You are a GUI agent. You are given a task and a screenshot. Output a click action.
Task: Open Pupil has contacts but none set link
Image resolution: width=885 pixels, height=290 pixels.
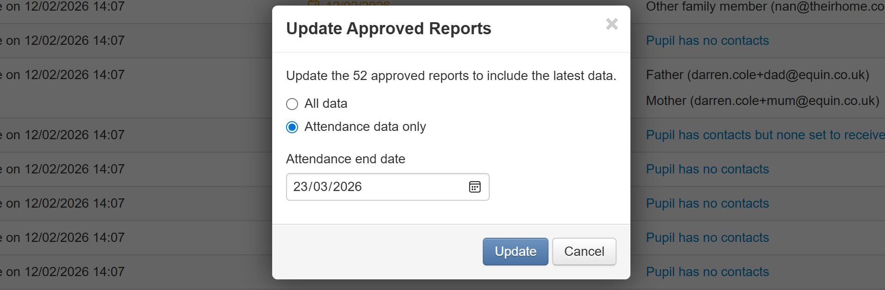[x=765, y=135]
